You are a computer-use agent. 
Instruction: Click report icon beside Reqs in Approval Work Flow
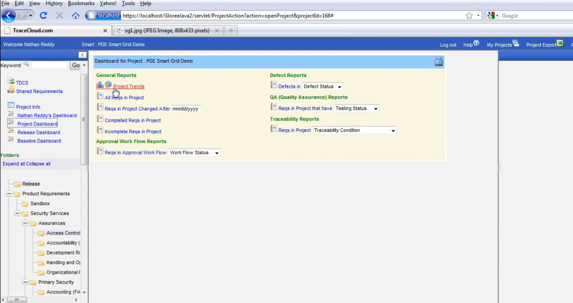coord(100,151)
